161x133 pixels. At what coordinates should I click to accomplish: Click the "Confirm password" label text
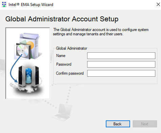[x=70, y=73]
